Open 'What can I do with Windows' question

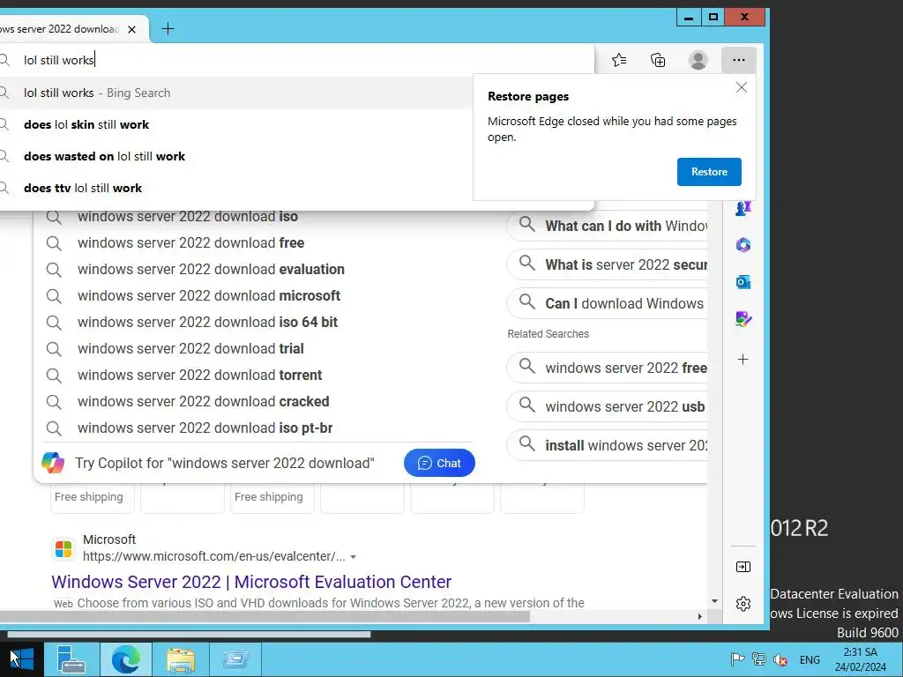[608, 226]
